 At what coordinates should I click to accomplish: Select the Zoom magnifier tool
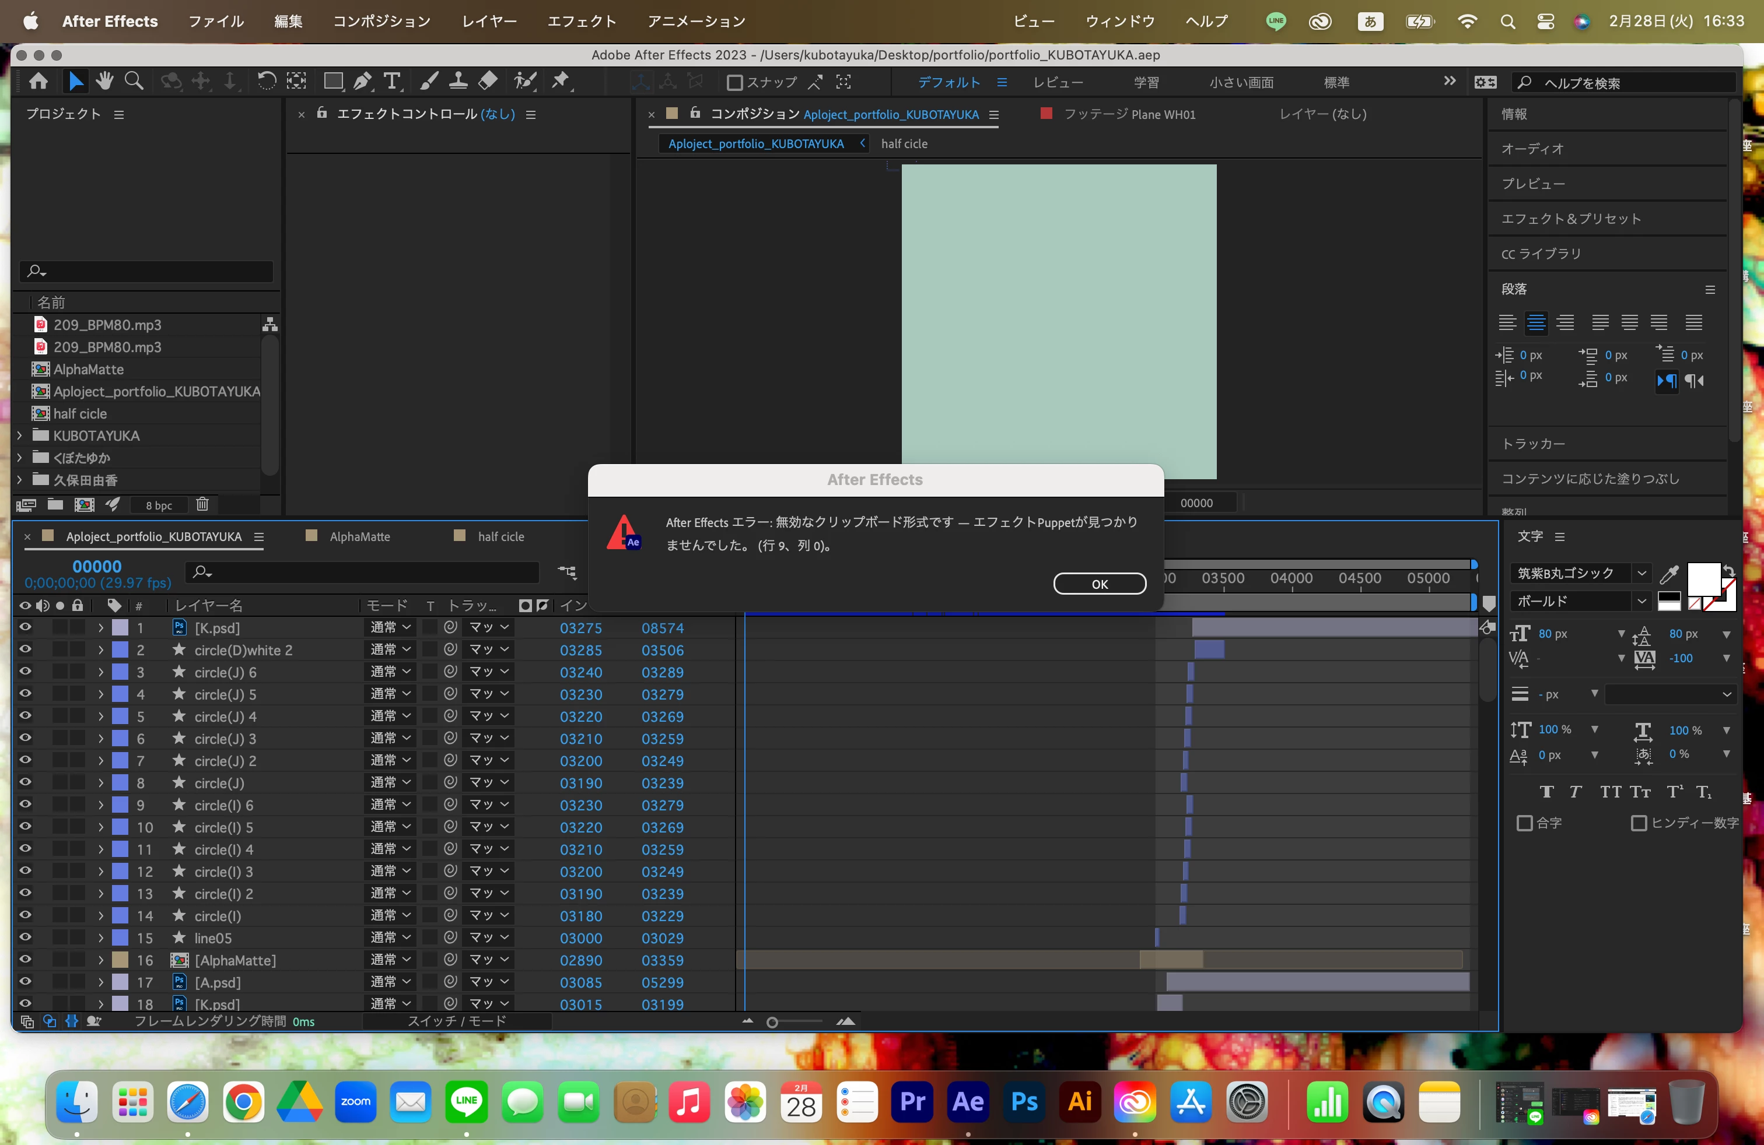pyautogui.click(x=134, y=82)
